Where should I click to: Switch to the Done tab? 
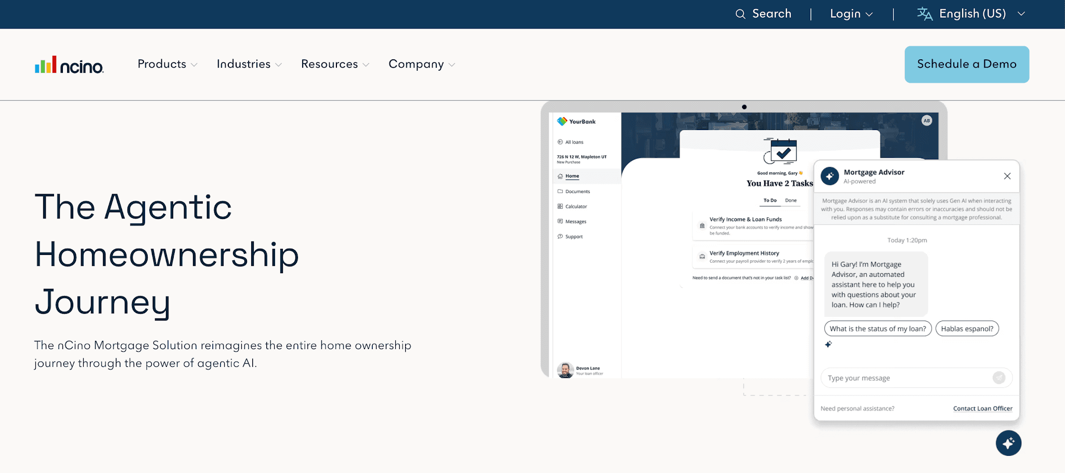coord(790,200)
